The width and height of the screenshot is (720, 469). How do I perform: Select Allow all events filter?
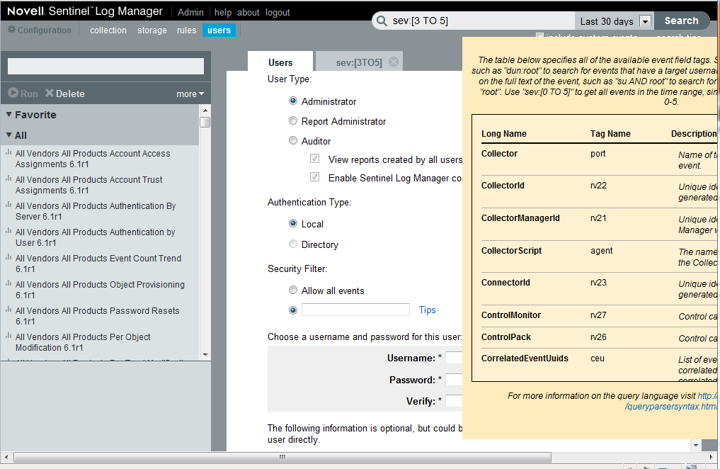293,290
